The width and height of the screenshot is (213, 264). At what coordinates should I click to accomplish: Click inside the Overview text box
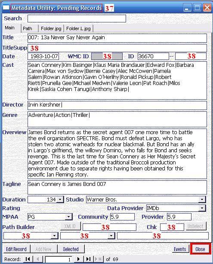(117, 154)
